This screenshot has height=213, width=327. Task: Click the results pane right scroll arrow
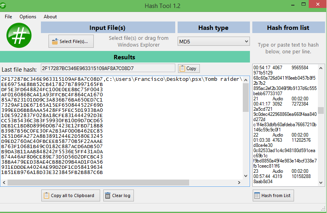pyautogui.click(x=239, y=182)
